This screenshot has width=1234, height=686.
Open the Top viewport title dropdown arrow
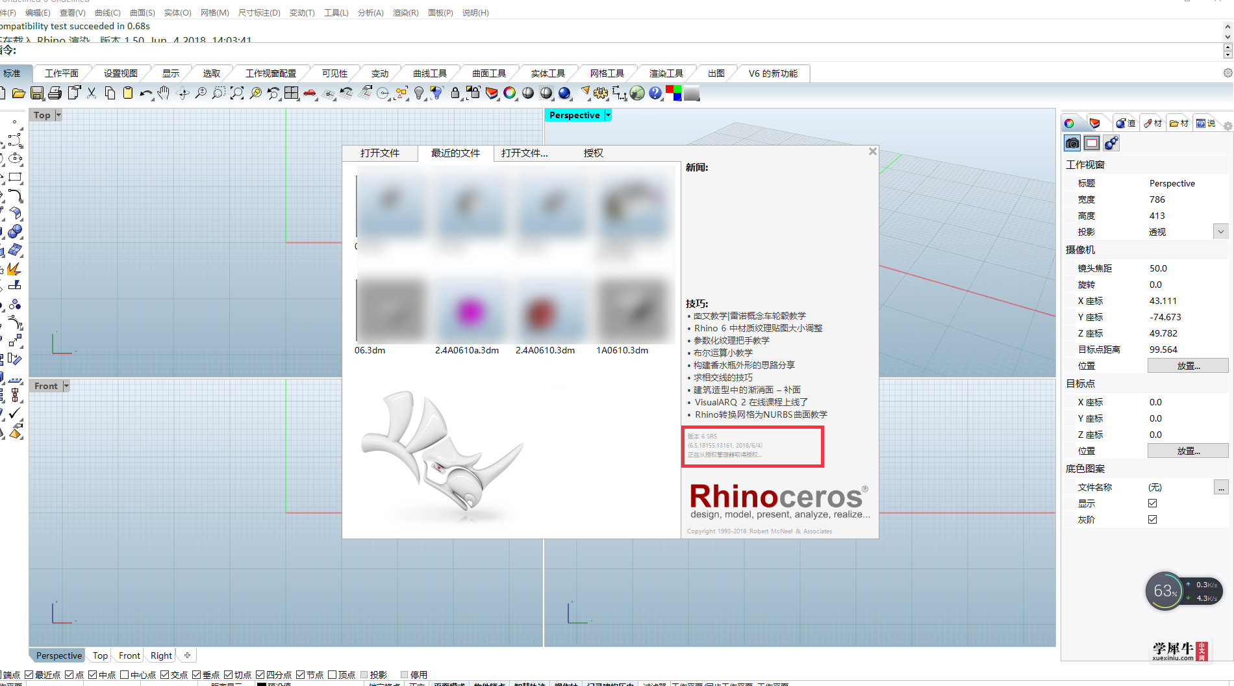tap(58, 115)
